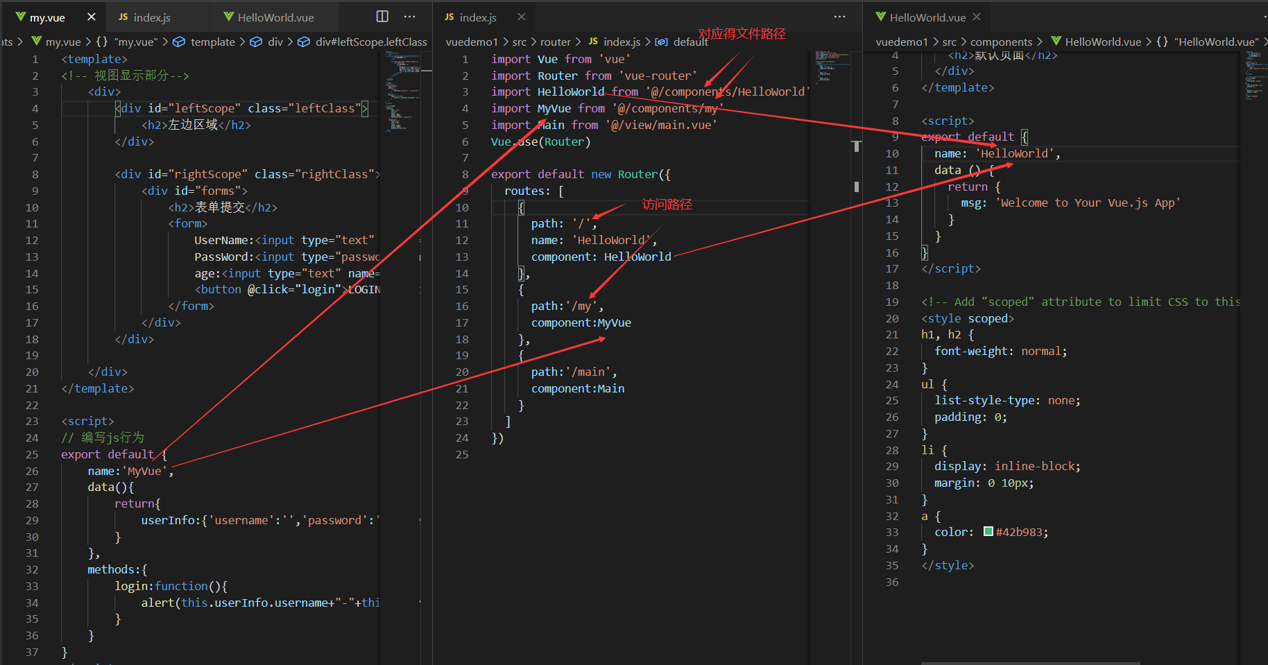This screenshot has width=1268, height=665.
Task: Open HelloWorld.vue breadcrumb in right editor
Action: click(1103, 42)
